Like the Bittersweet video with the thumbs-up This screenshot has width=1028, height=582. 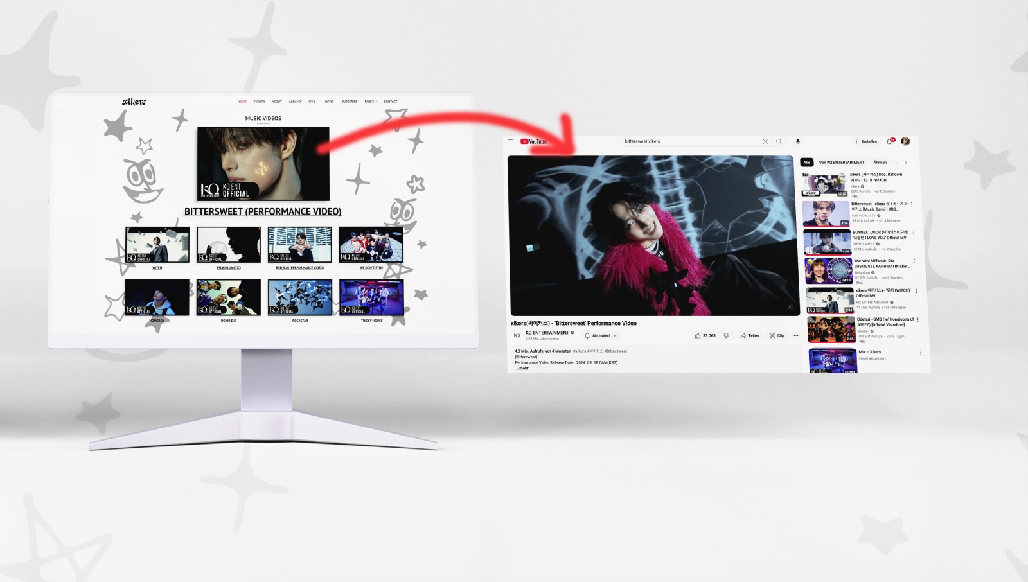(698, 335)
